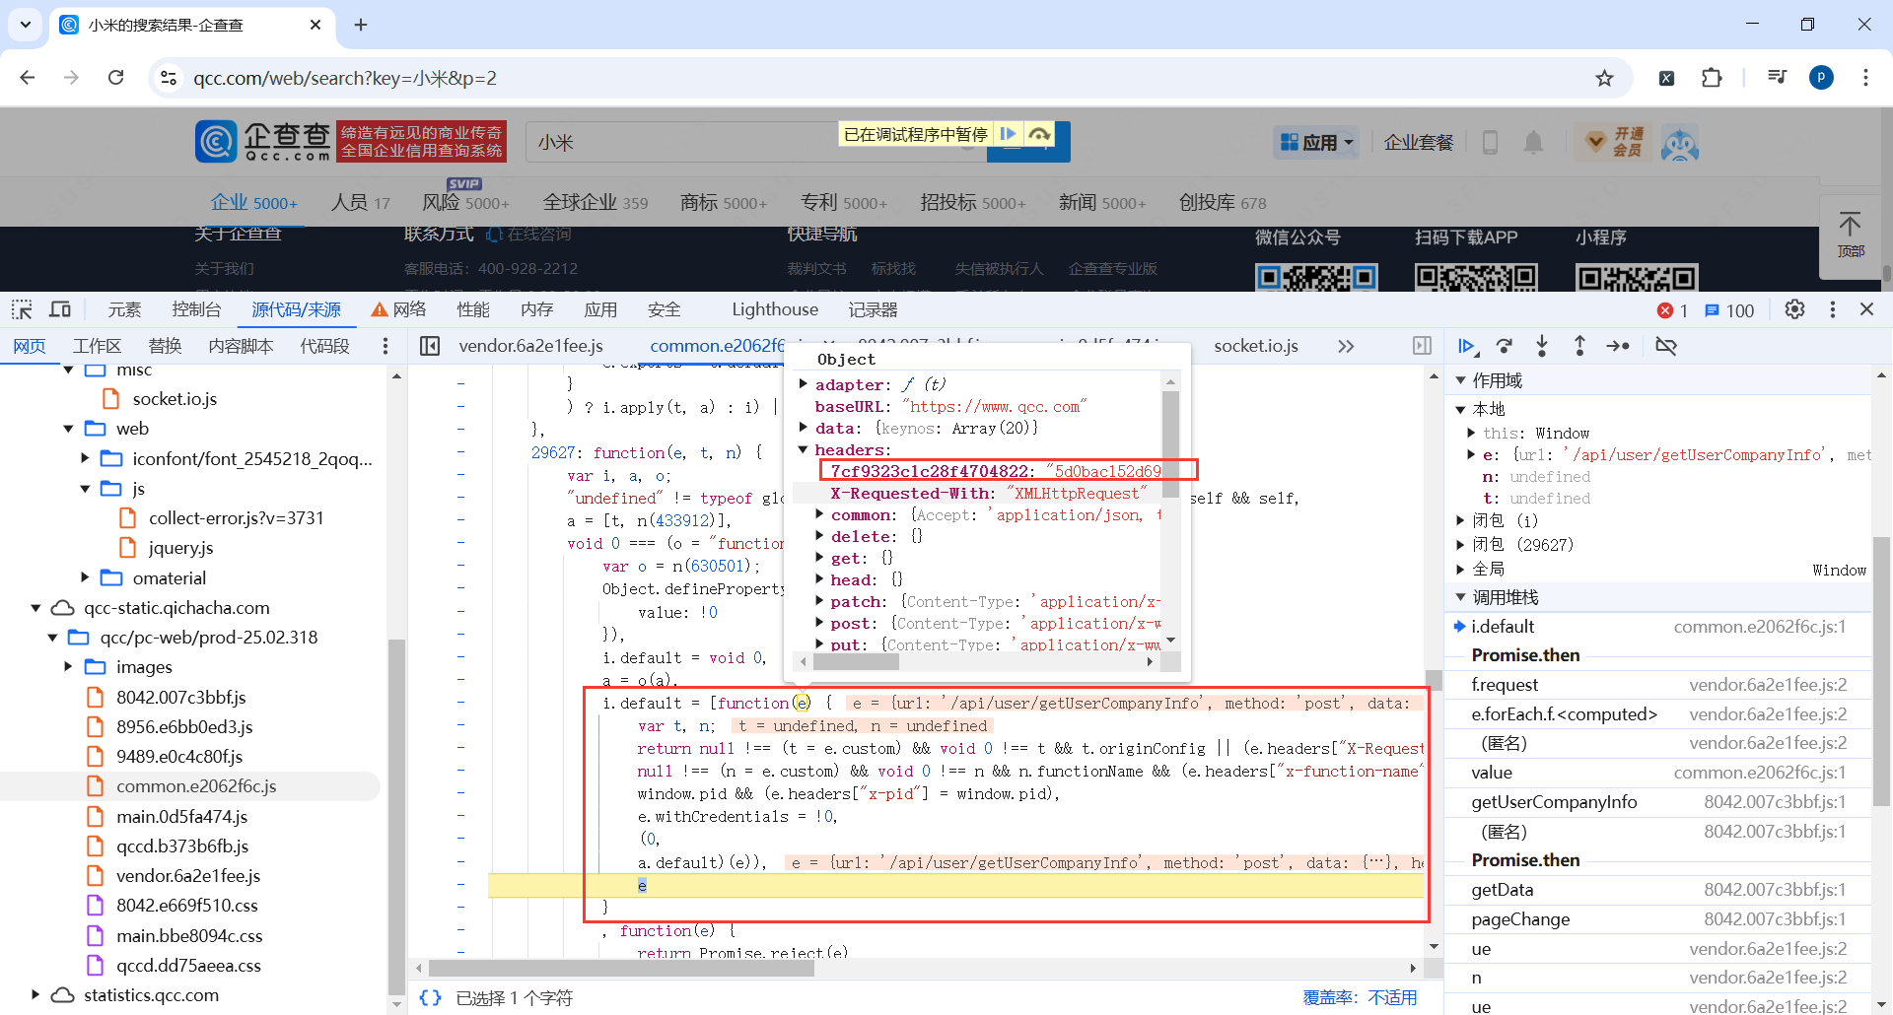Open the 性能 panel tab
Screen dimensions: 1893x1015
click(473, 309)
